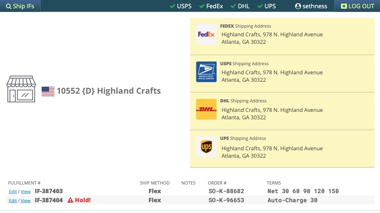Click the USPS eagle logo icon

pyautogui.click(x=206, y=72)
